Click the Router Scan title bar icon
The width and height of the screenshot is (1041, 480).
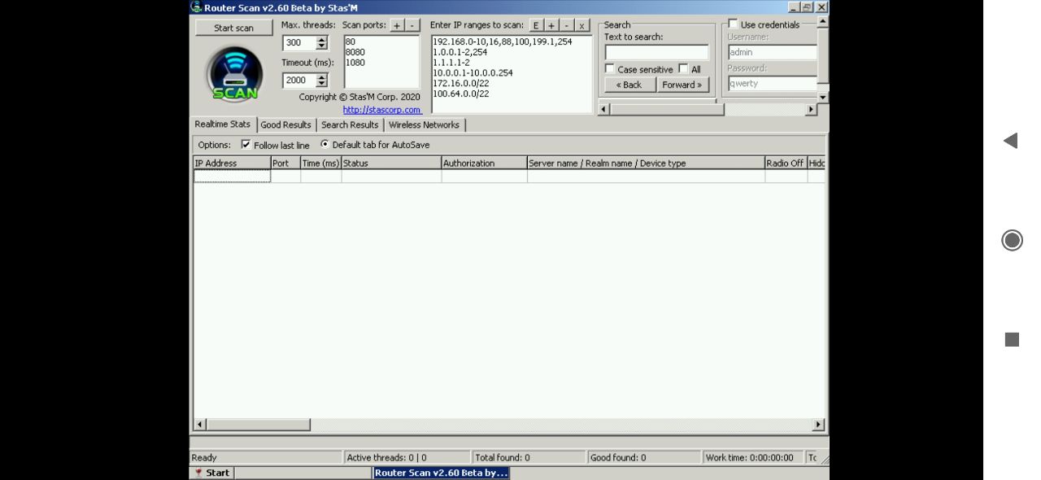click(196, 7)
